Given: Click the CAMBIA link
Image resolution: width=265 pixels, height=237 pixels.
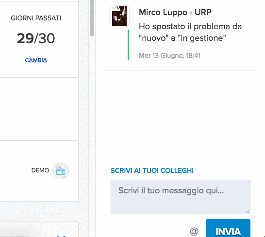Looking at the screenshot, I should 36,60.
